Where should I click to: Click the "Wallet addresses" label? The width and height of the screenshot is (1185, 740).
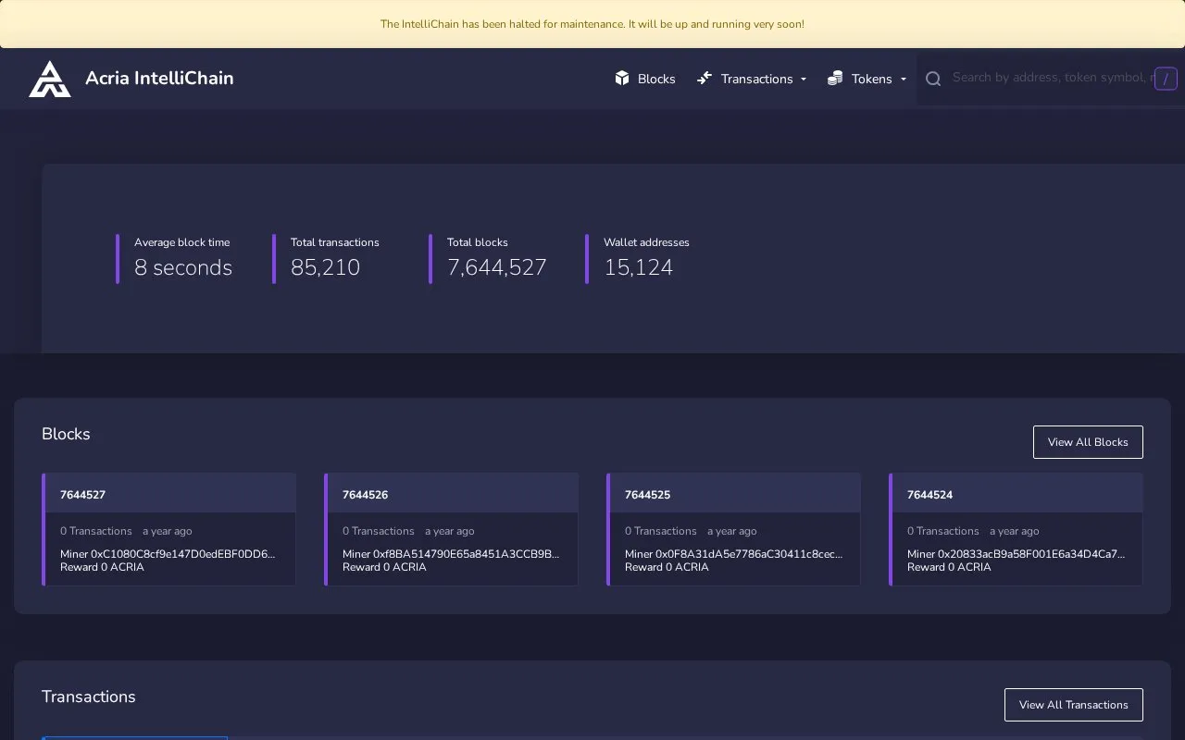646,242
